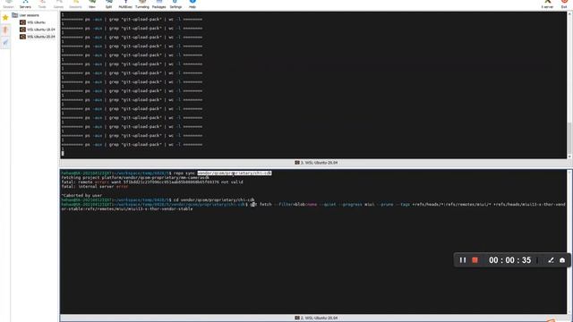Open the Settings toolbar button

[175, 4]
